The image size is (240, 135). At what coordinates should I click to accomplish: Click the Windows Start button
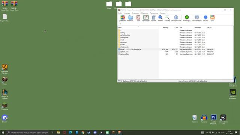coord(3,132)
